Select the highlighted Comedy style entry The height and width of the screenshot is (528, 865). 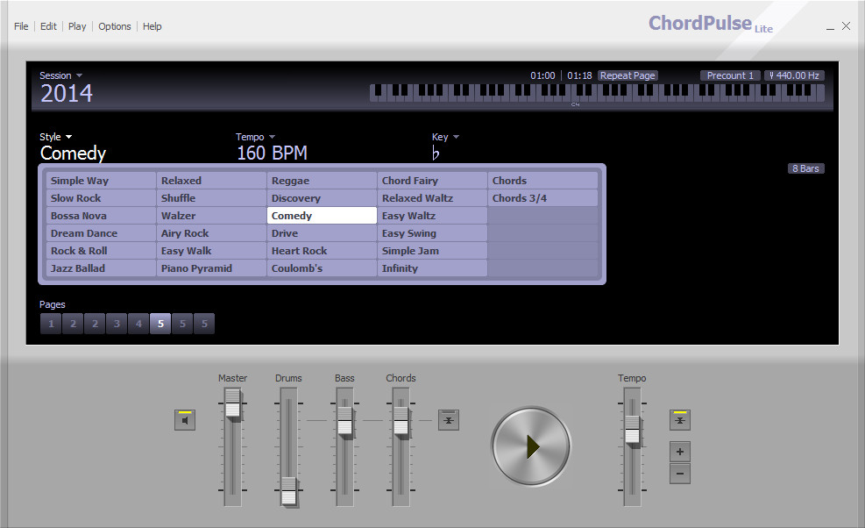click(x=323, y=216)
